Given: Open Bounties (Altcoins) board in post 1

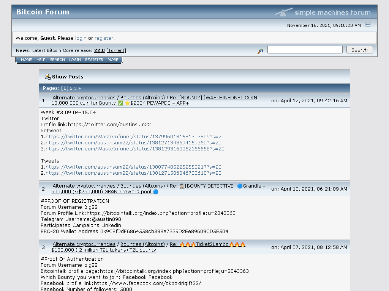Looking at the screenshot, I should click(x=143, y=97).
